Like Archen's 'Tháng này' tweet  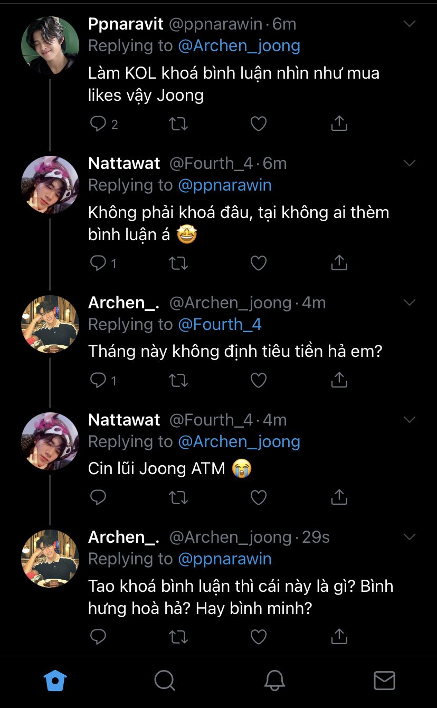click(258, 380)
